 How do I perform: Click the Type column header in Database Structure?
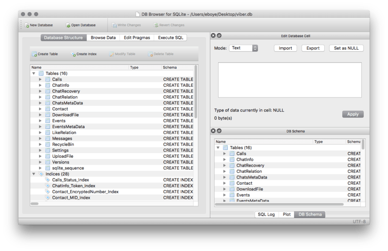pos(145,67)
